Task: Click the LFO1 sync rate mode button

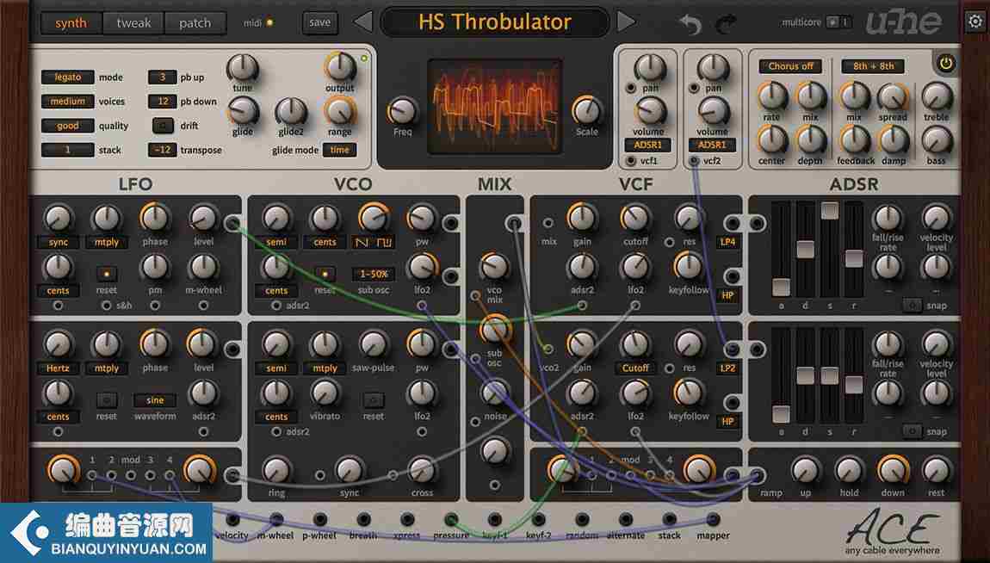Action: pyautogui.click(x=58, y=243)
